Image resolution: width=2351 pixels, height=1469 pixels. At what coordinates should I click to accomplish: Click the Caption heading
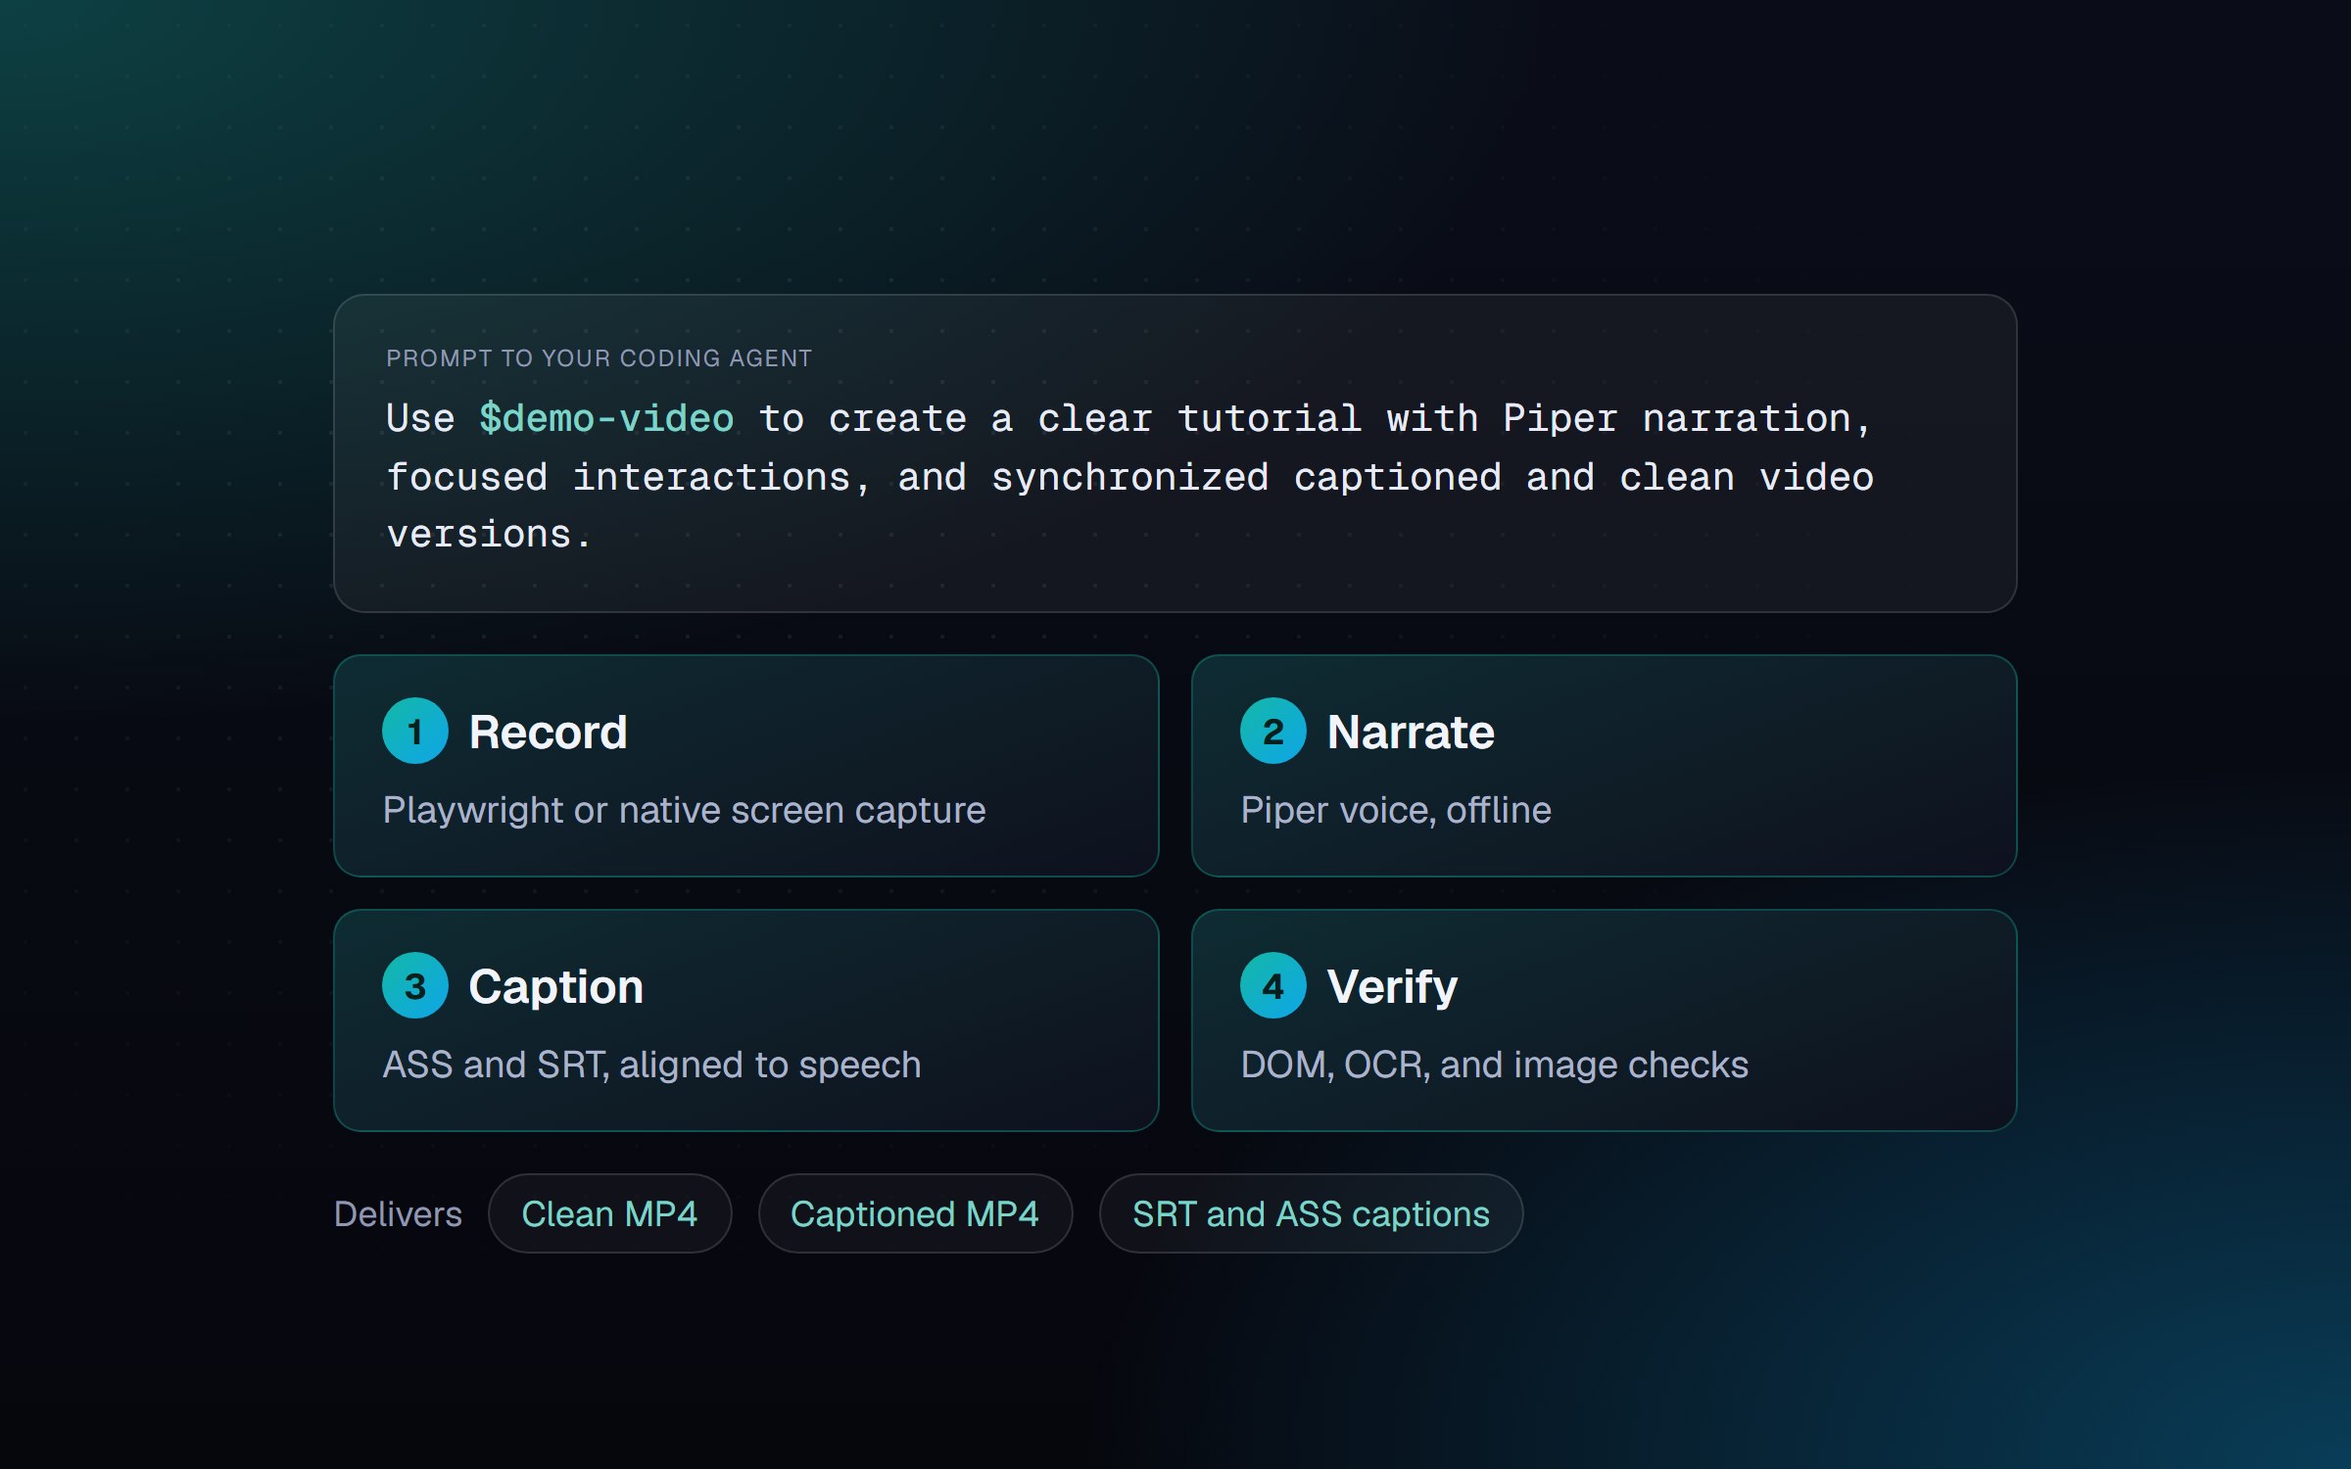556,987
